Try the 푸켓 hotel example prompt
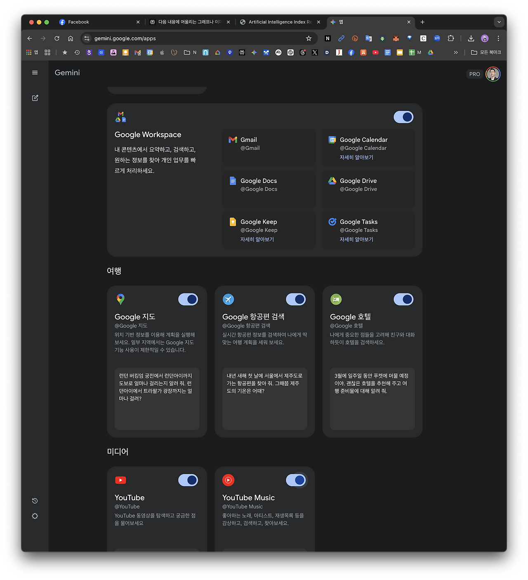This screenshot has width=528, height=580. point(372,399)
